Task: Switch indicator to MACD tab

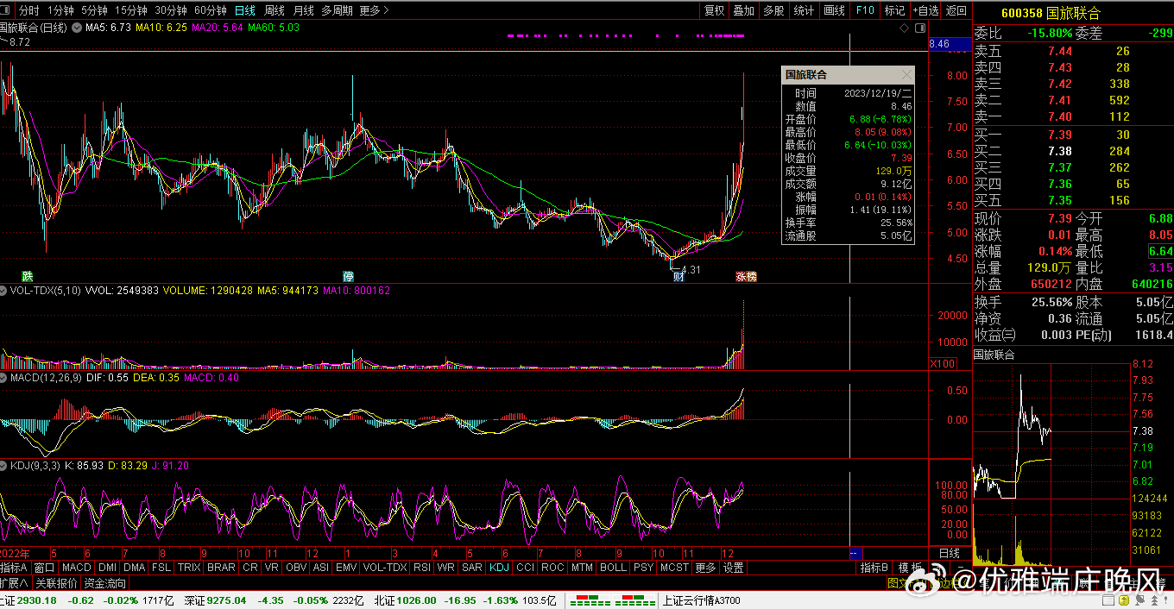Action: [x=77, y=568]
